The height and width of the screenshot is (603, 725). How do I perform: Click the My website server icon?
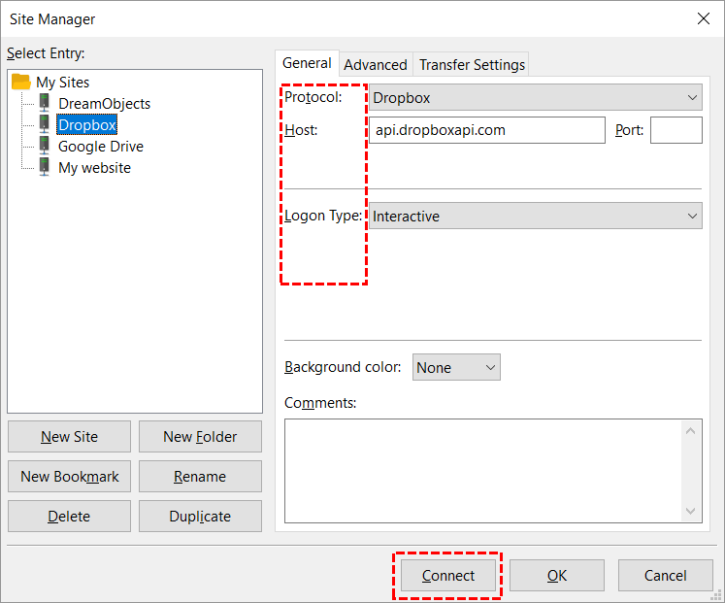[x=44, y=166]
